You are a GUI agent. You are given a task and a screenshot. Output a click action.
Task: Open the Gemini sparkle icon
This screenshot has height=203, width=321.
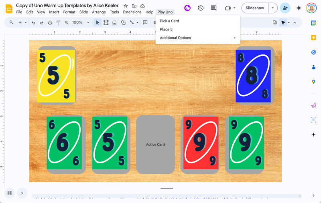(299, 8)
